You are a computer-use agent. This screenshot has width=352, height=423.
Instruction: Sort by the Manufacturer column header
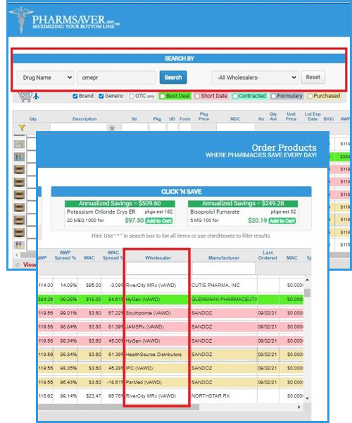pyautogui.click(x=224, y=258)
